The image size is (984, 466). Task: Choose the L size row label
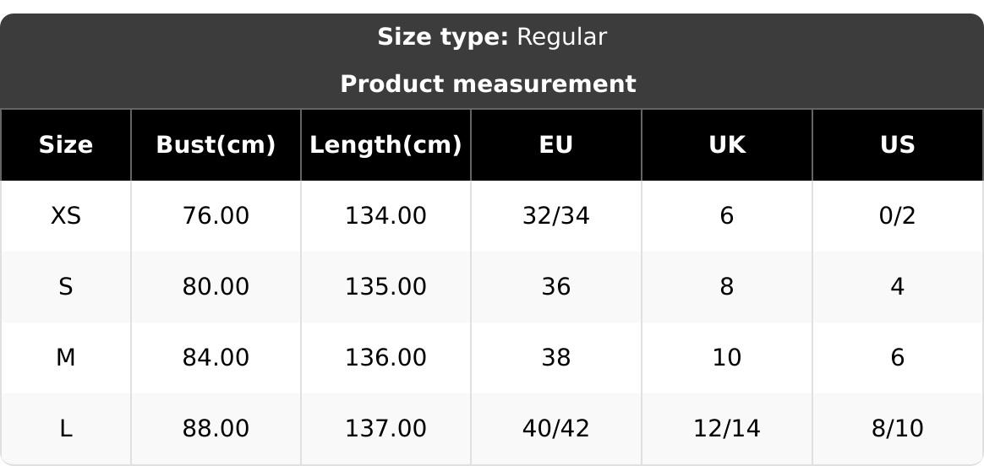pos(66,429)
